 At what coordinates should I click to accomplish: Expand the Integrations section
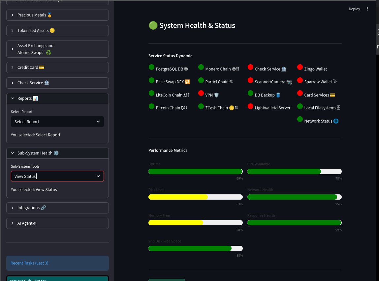pyautogui.click(x=57, y=208)
